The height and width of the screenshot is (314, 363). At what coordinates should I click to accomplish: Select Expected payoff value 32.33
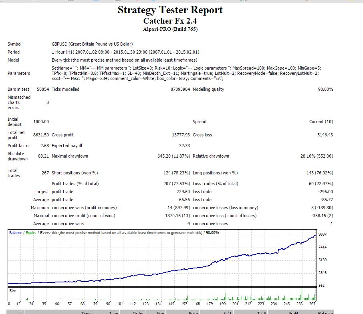pyautogui.click(x=184, y=146)
